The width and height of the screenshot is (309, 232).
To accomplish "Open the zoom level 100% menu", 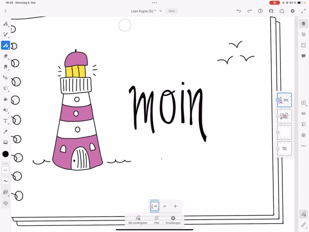I will point(171,11).
